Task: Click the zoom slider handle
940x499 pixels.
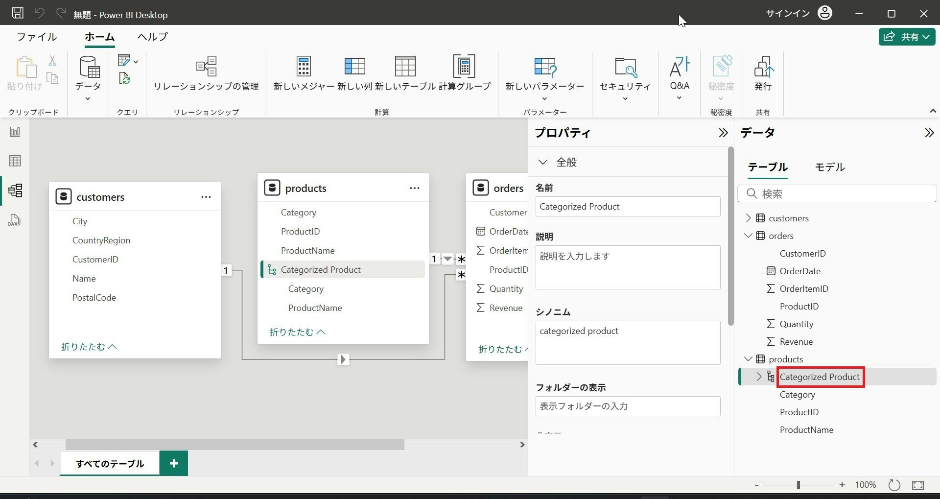Action: click(x=798, y=485)
